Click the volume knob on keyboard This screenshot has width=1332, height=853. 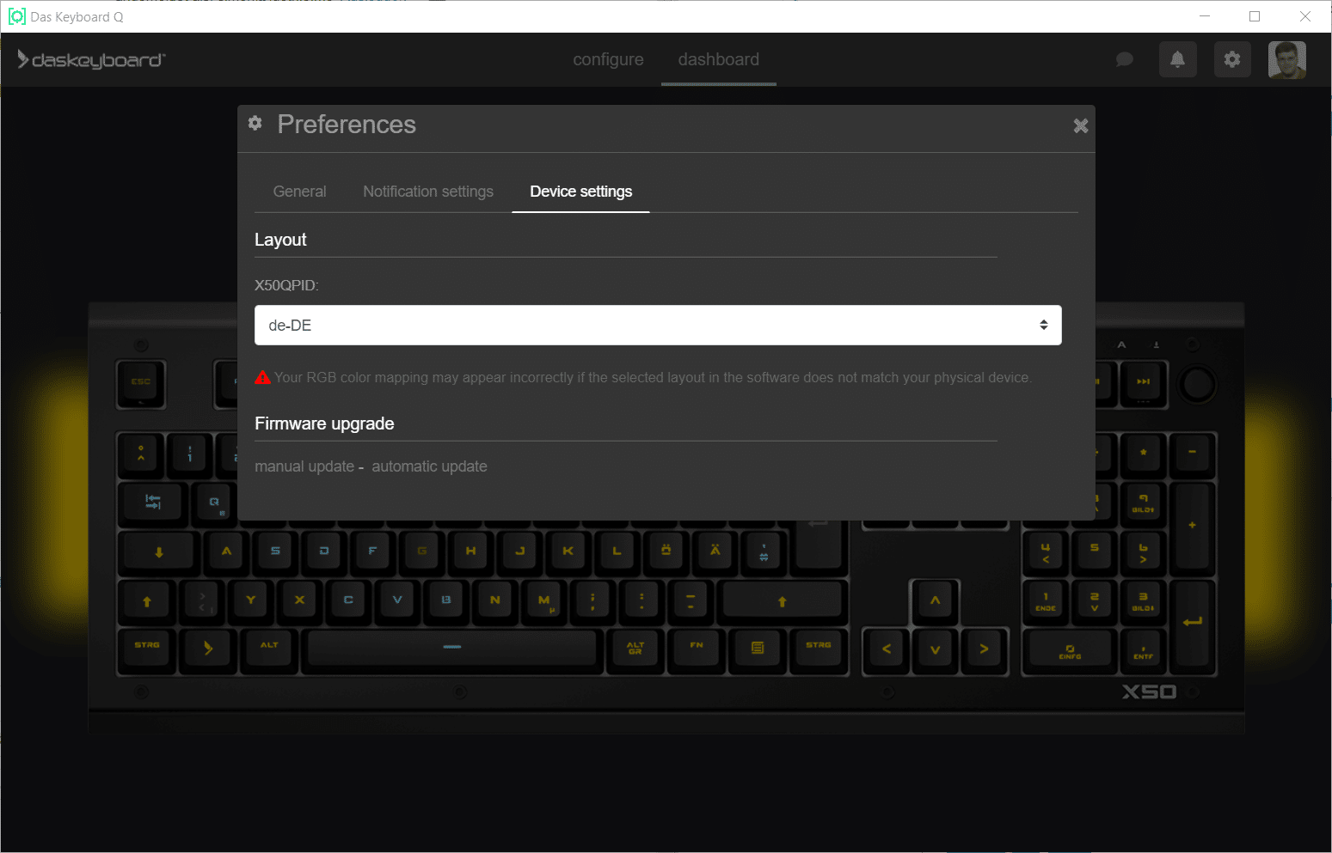click(1197, 384)
